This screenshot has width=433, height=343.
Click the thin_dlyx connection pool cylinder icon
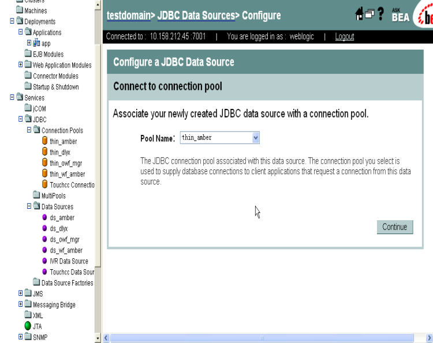pyautogui.click(x=44, y=152)
